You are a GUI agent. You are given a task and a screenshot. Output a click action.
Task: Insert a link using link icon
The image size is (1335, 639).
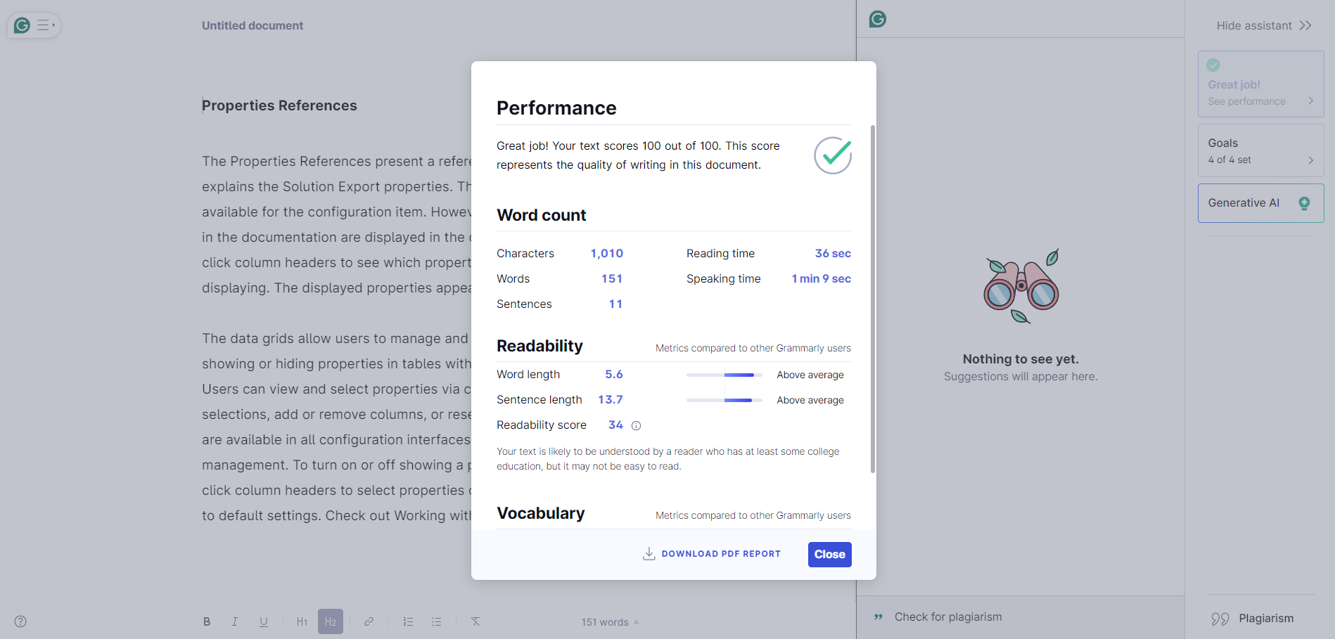[x=369, y=621]
